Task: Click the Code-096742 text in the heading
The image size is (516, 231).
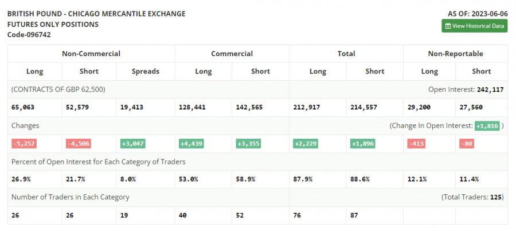Action: coord(29,34)
